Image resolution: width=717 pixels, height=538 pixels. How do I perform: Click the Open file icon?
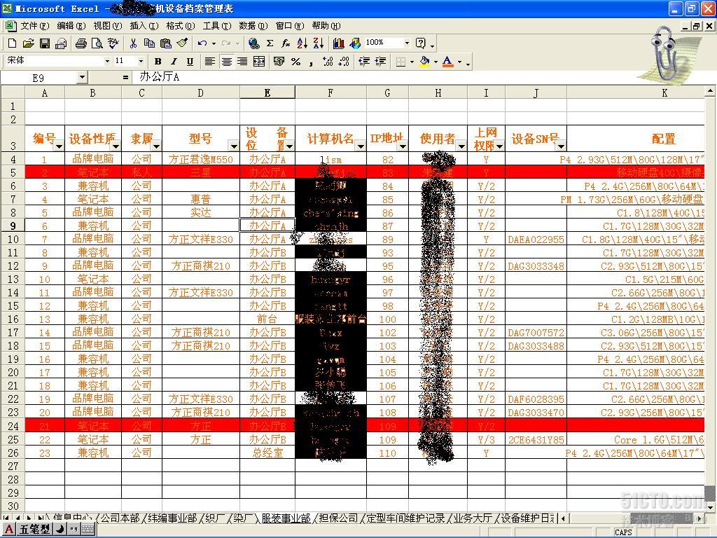tap(28, 43)
